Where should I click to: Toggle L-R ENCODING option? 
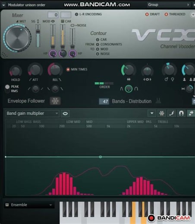pos(76,14)
